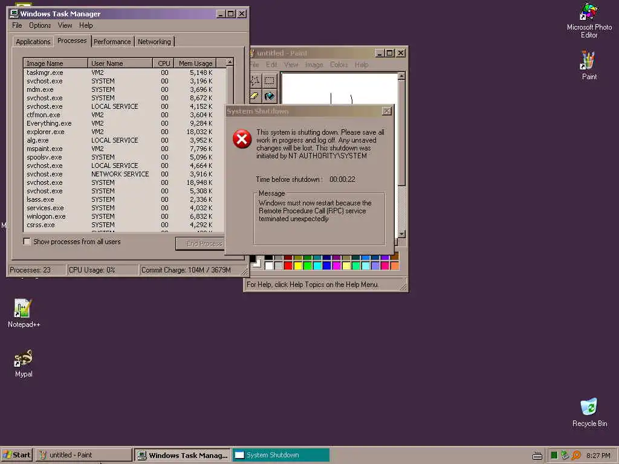The image size is (619, 464).
Task: Pick the cyan color swatch in Paint palette
Action: (317, 266)
